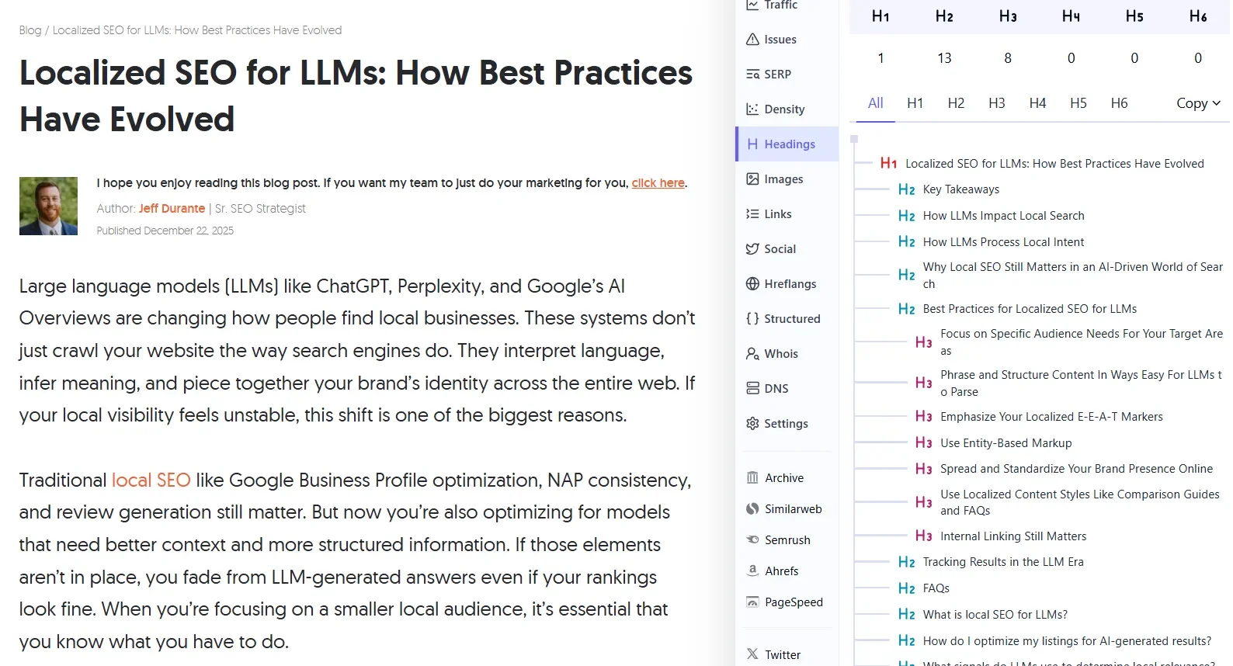Select 'Use Entity-Based Markup' H3 heading
The width and height of the screenshot is (1233, 666).
click(1006, 443)
